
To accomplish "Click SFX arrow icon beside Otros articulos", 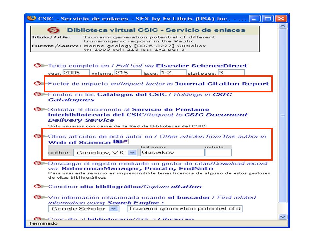I will click(40, 136).
